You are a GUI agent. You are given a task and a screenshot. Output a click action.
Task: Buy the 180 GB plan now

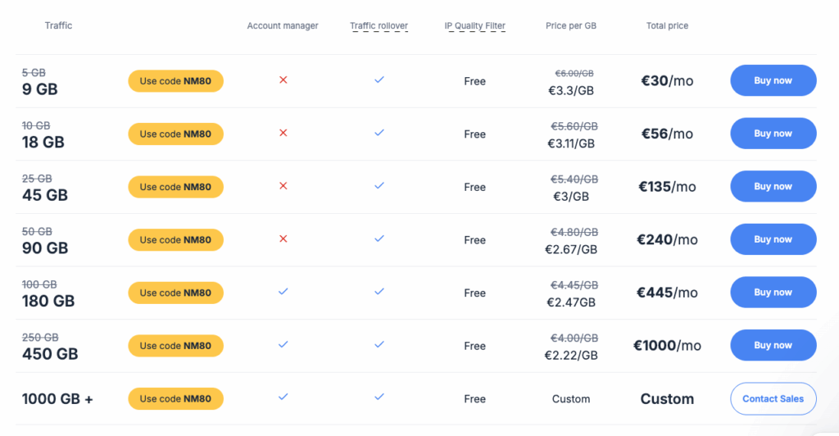pos(773,292)
